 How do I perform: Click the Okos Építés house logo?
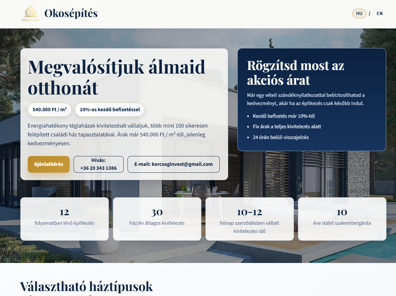pos(30,14)
